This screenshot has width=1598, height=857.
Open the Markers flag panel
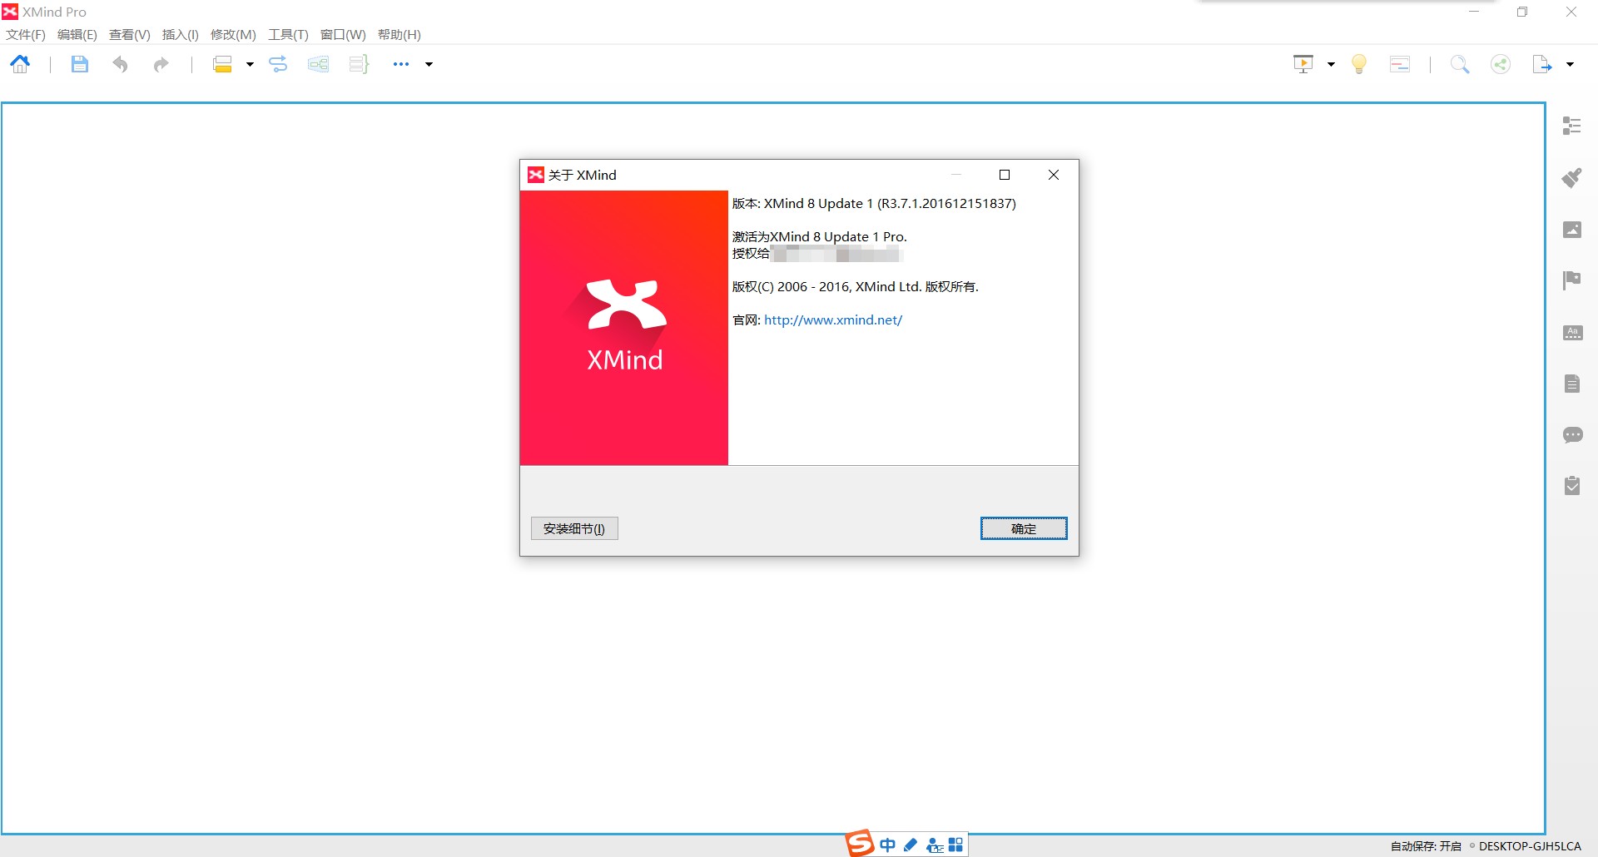click(x=1571, y=280)
